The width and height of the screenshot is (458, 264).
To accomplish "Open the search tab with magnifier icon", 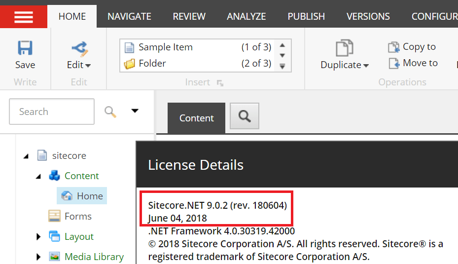I will (244, 116).
